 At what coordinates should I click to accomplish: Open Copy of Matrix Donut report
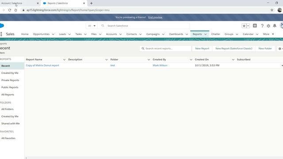[x=42, y=65]
